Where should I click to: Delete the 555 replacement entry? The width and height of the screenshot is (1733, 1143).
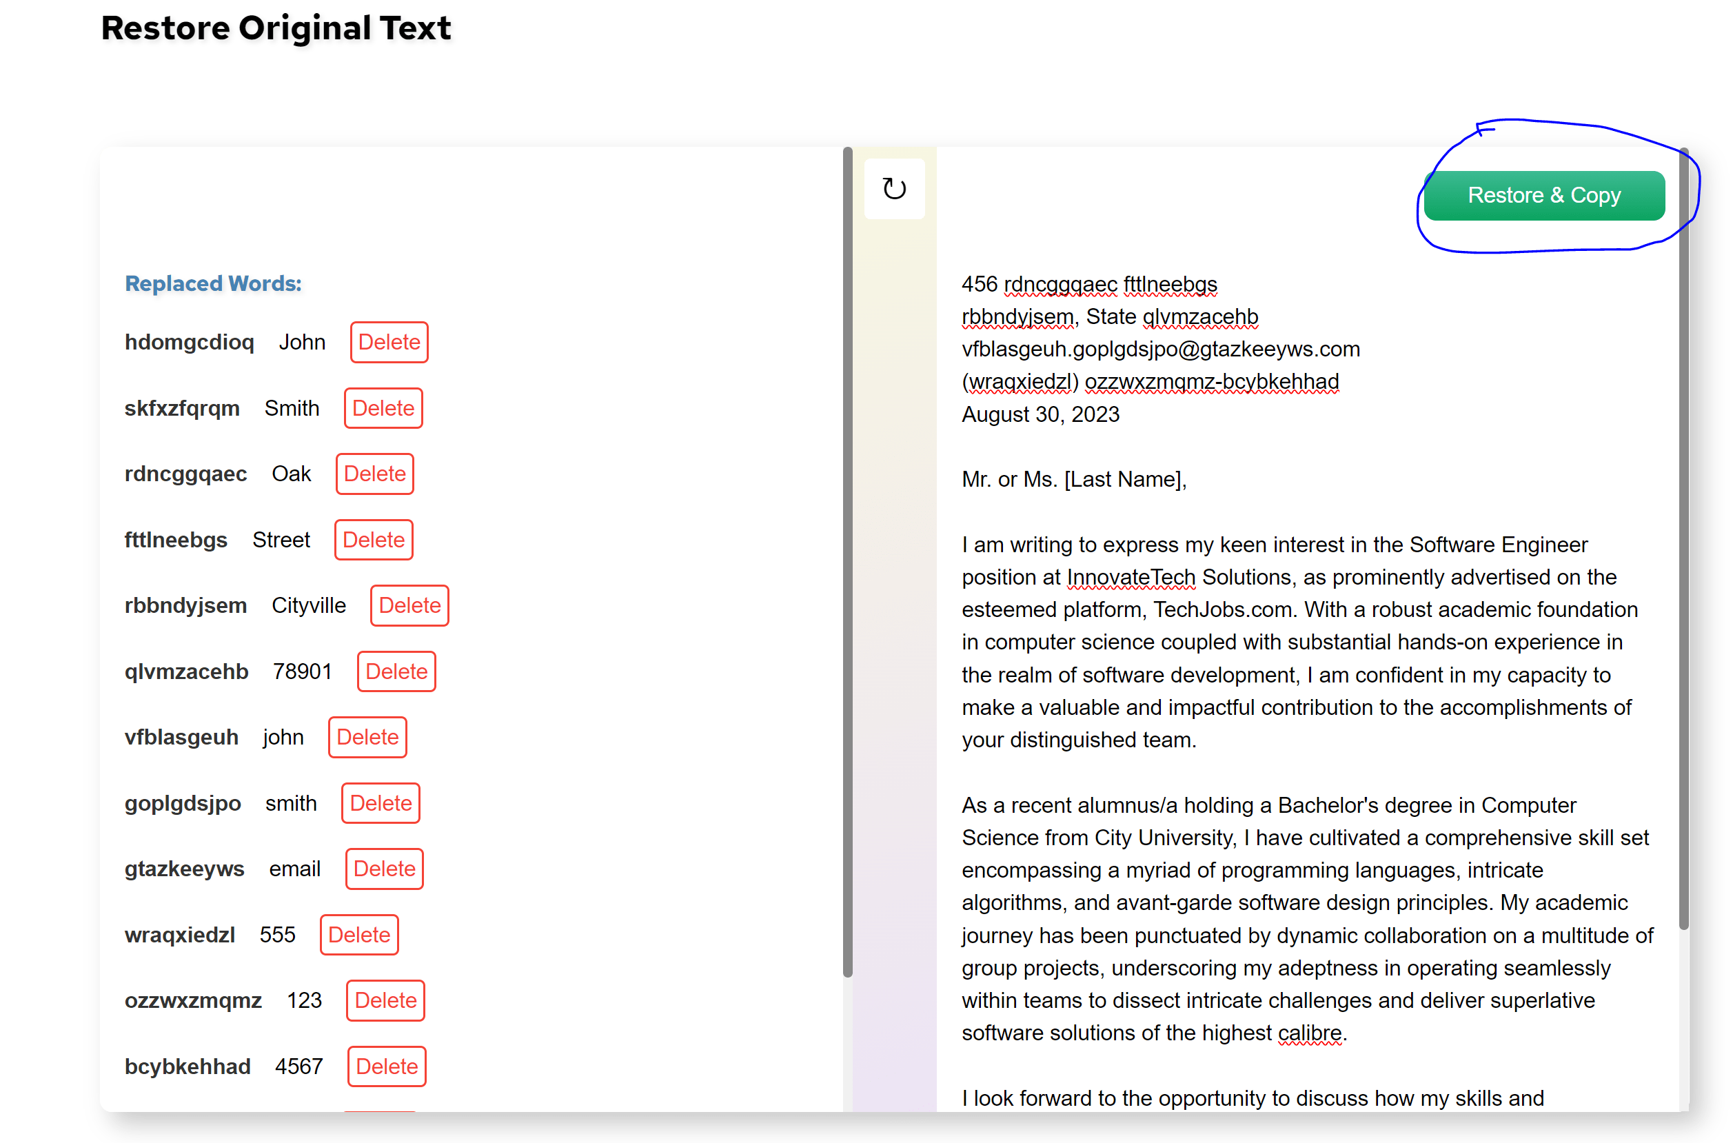358,935
